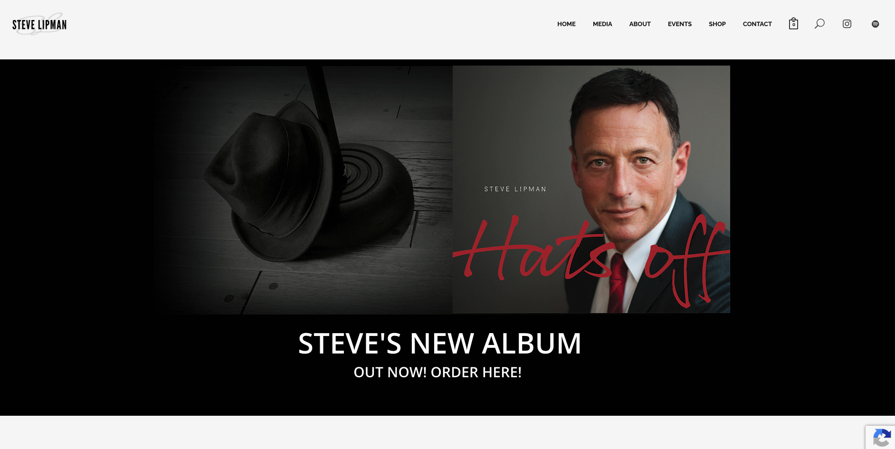Visit the Instagram profile icon
The height and width of the screenshot is (449, 895).
[x=847, y=24]
